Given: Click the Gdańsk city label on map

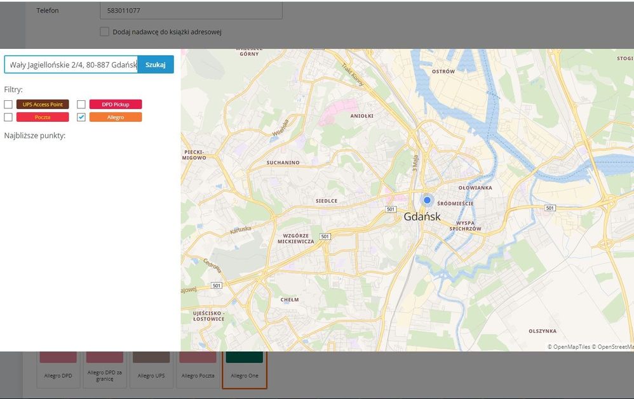Looking at the screenshot, I should [422, 217].
